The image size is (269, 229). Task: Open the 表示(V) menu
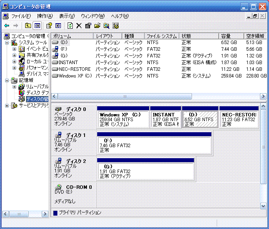pyautogui.click(x=67, y=16)
